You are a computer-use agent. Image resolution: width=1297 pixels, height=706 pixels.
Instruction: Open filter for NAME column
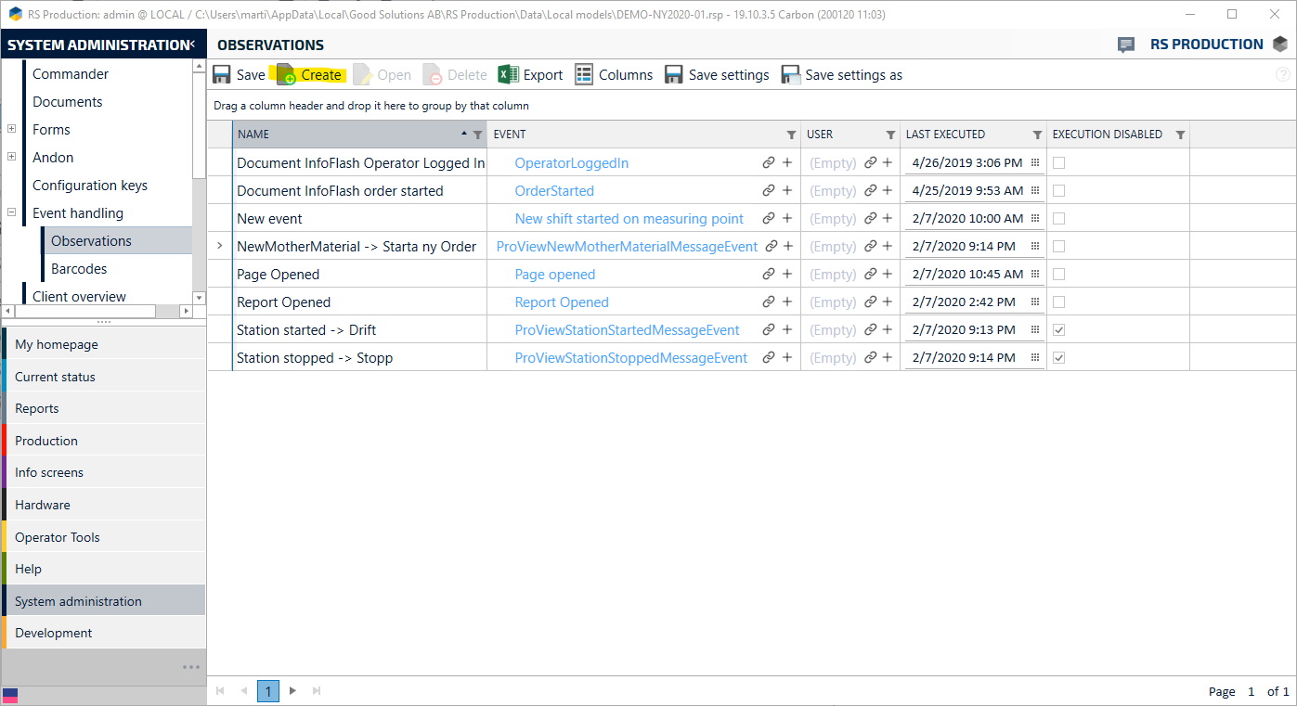click(477, 135)
